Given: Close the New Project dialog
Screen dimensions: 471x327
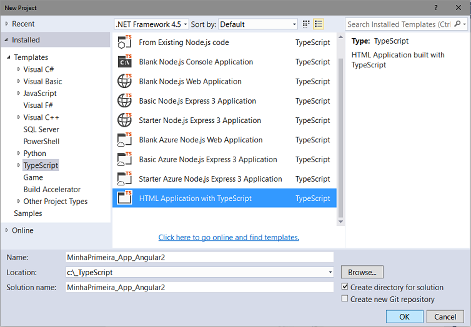Looking at the screenshot, I should pyautogui.click(x=459, y=7).
